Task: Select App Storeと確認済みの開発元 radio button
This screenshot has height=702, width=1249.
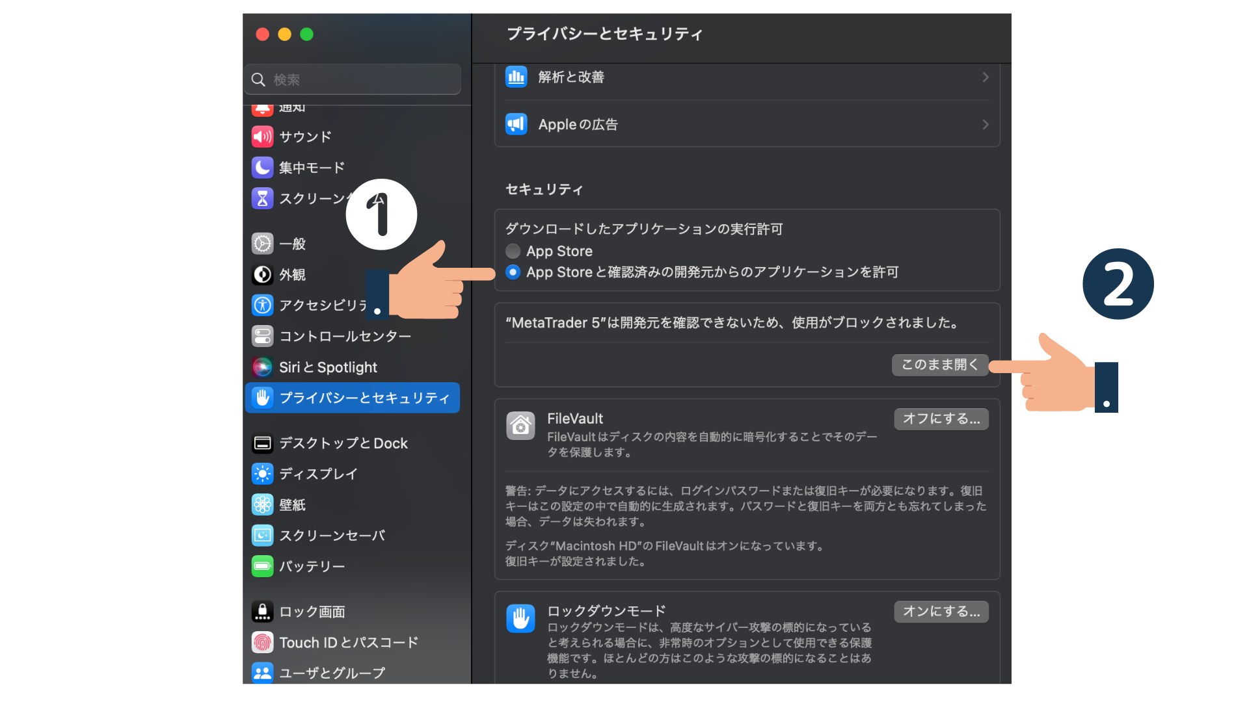Action: pyautogui.click(x=513, y=272)
